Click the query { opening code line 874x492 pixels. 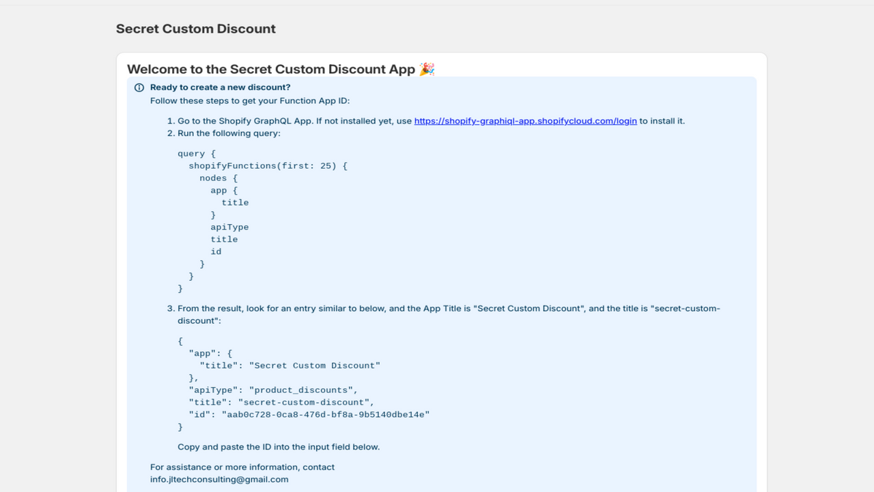pos(197,154)
